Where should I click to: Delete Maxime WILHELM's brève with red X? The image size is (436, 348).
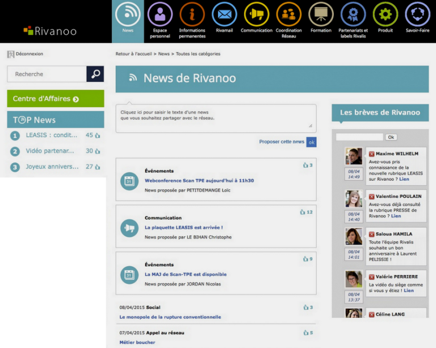tap(371, 154)
